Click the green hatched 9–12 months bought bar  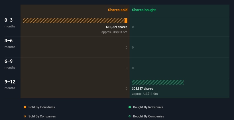(158, 82)
